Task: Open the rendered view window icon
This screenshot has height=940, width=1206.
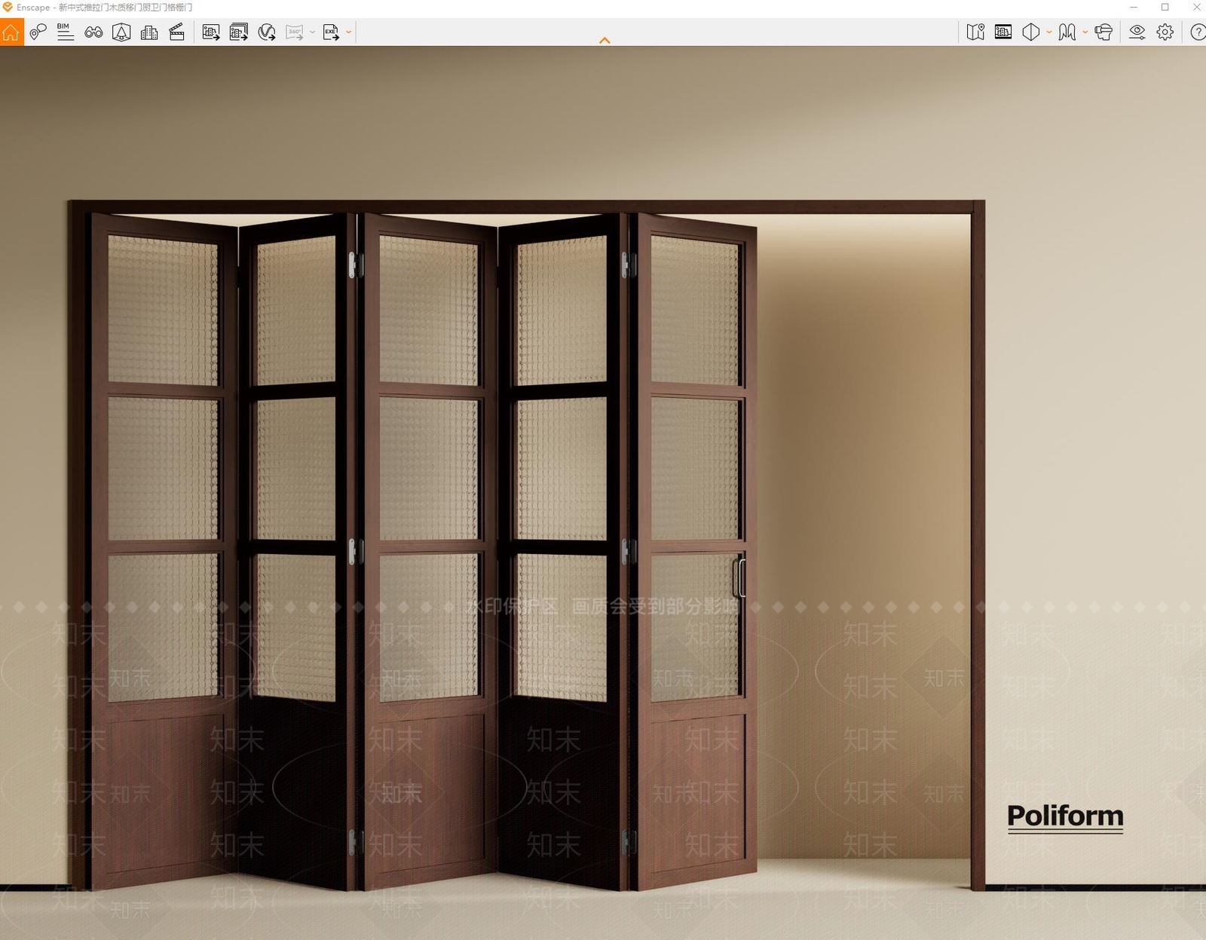Action: pyautogui.click(x=1003, y=32)
